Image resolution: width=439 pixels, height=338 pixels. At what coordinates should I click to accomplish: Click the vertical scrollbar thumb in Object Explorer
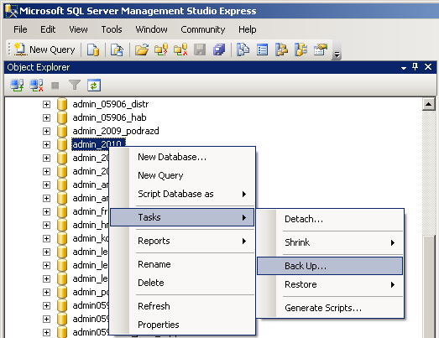click(x=429, y=286)
